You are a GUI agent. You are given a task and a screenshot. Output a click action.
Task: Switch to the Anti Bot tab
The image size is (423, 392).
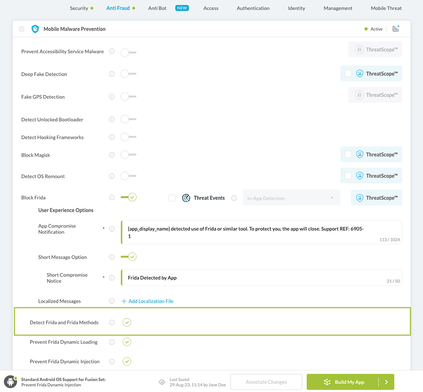(157, 8)
